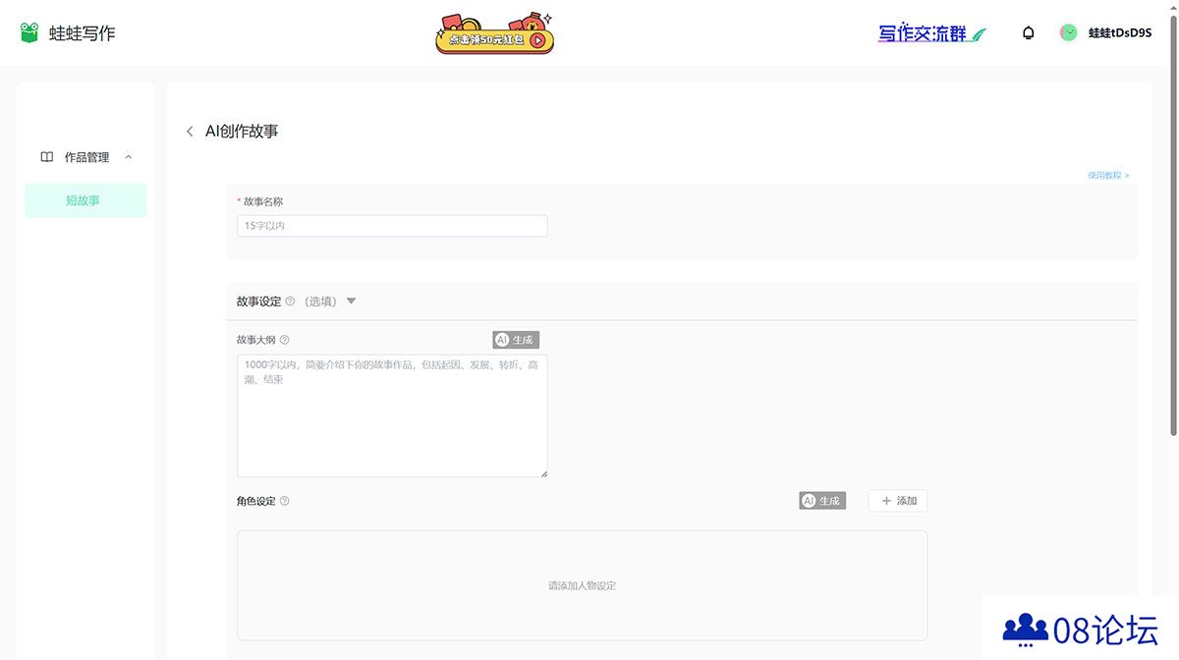Click the AI创作故事 page title

pyautogui.click(x=242, y=132)
